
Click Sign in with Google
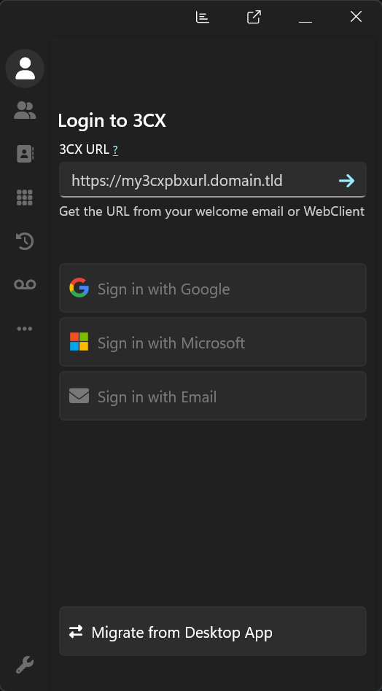pos(213,288)
